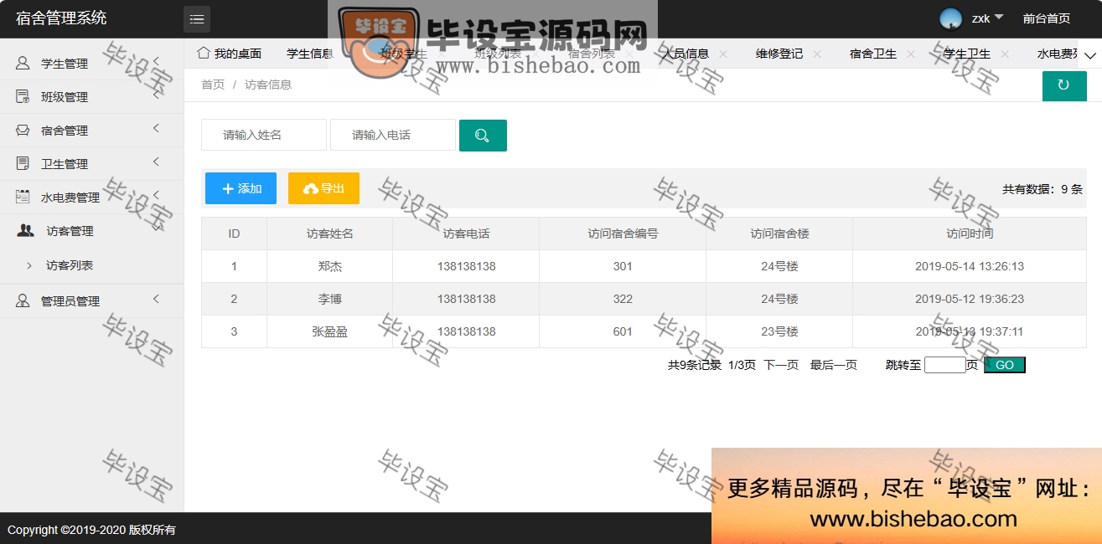Click the blue 添加 button
This screenshot has width=1102, height=544.
point(241,188)
